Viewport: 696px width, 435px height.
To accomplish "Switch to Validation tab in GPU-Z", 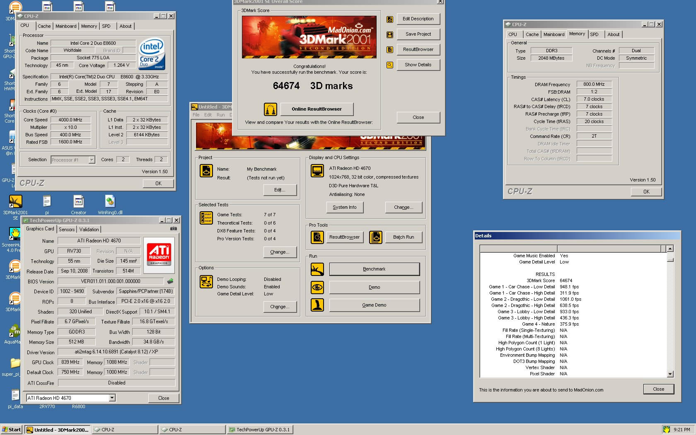I will pyautogui.click(x=89, y=230).
